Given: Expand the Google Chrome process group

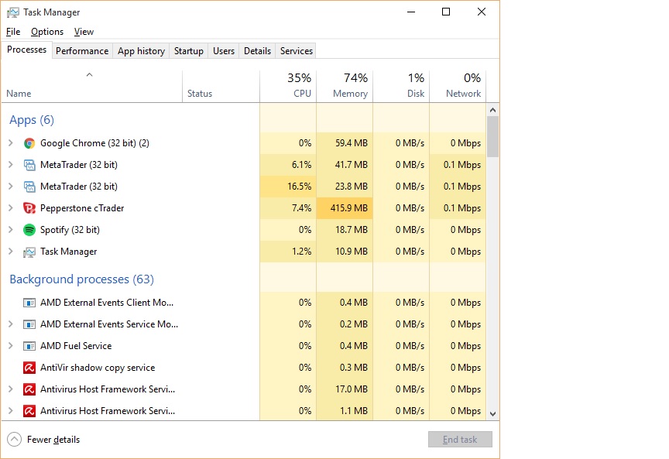Looking at the screenshot, I should pos(11,143).
